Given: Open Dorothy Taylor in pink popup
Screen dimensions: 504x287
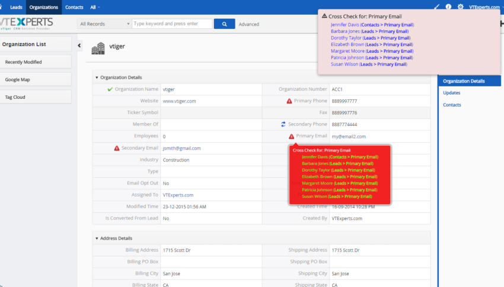Looking at the screenshot, I should click(371, 38).
